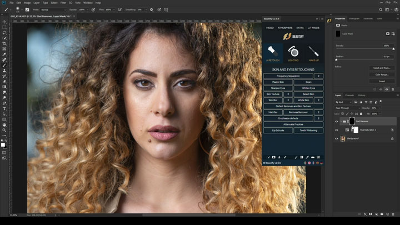Toggle lock all layer button
This screenshot has width=400, height=225.
tap(361, 114)
